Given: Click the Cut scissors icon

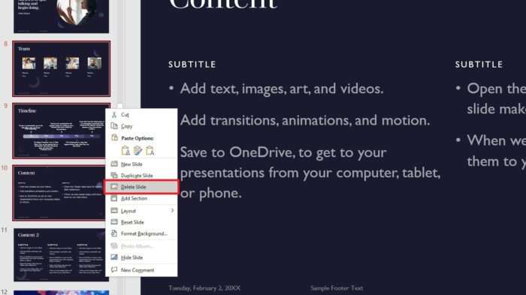Looking at the screenshot, I should click(114, 115).
